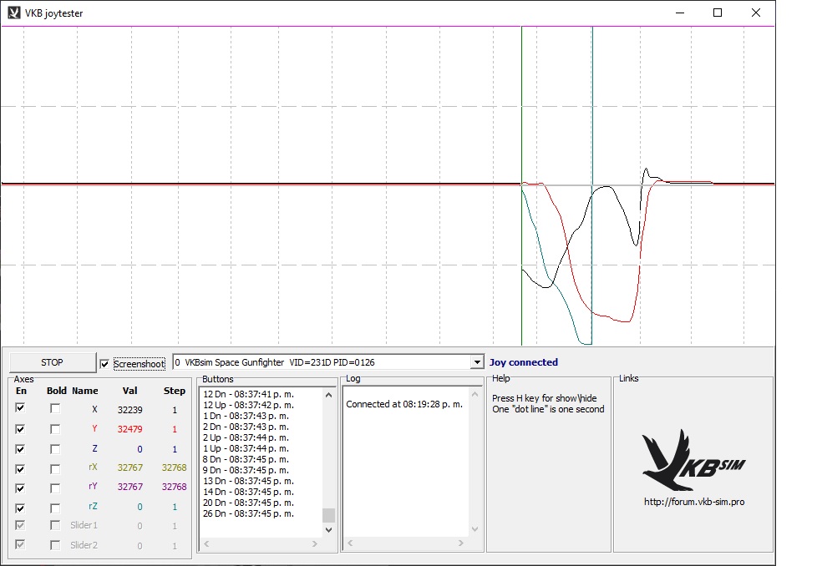This screenshot has width=817, height=566.
Task: Select the '12 Dn - 08:37:41' button entry
Action: pyautogui.click(x=248, y=393)
